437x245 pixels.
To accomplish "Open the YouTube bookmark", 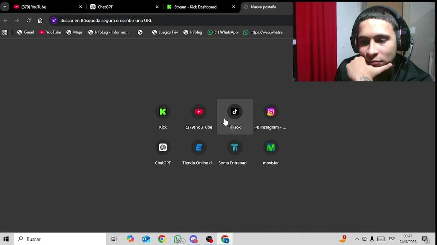I will tap(50, 32).
